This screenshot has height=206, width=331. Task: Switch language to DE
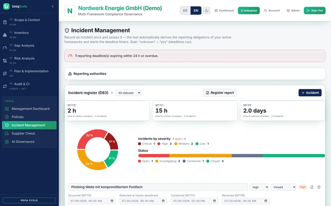point(185,11)
